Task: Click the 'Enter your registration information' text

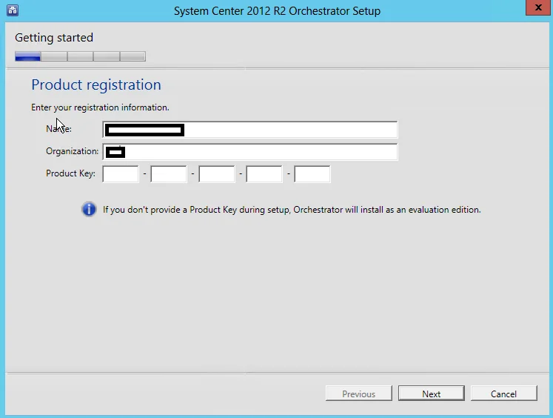Action: pyautogui.click(x=100, y=107)
